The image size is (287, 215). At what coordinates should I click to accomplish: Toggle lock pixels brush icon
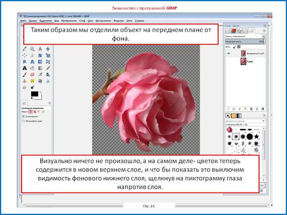tap(234, 47)
